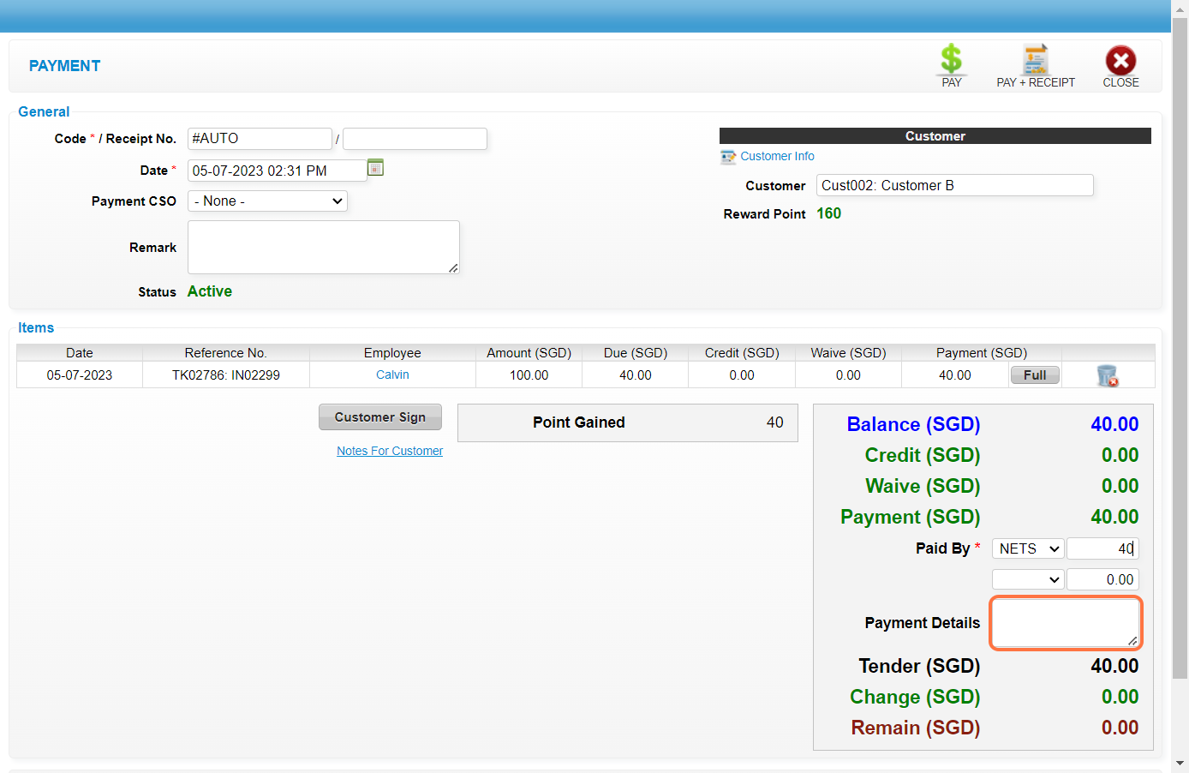Click the PAYMENT page title
1189x773 pixels.
tap(64, 66)
